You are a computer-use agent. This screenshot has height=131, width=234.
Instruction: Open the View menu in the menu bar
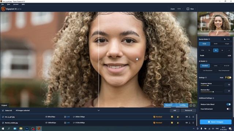(8, 4)
